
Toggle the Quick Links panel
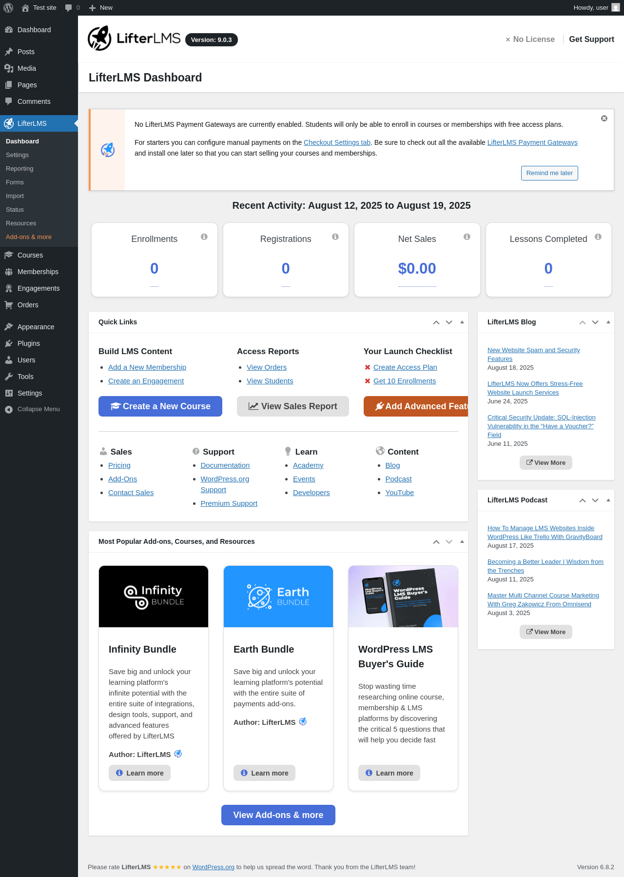pyautogui.click(x=462, y=322)
